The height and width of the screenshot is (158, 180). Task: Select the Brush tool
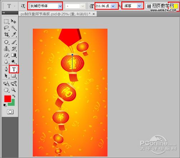[x=14, y=42]
